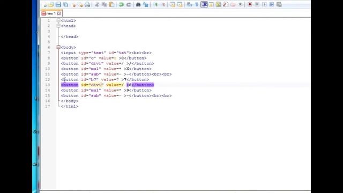Open a file with the Open toolbar icon

51,4
